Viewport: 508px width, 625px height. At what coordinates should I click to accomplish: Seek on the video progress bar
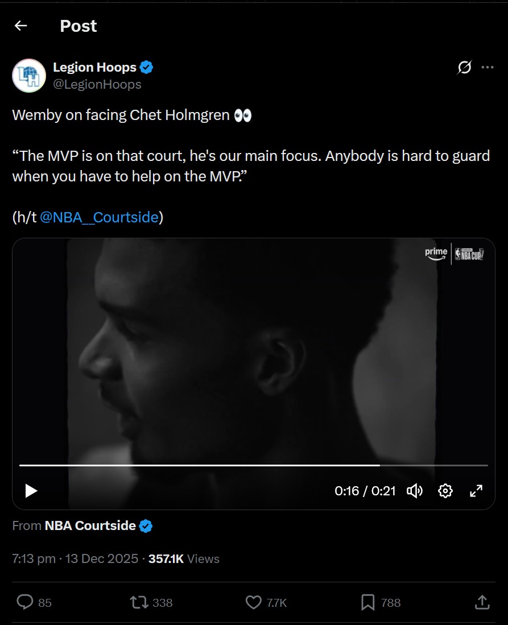point(254,465)
